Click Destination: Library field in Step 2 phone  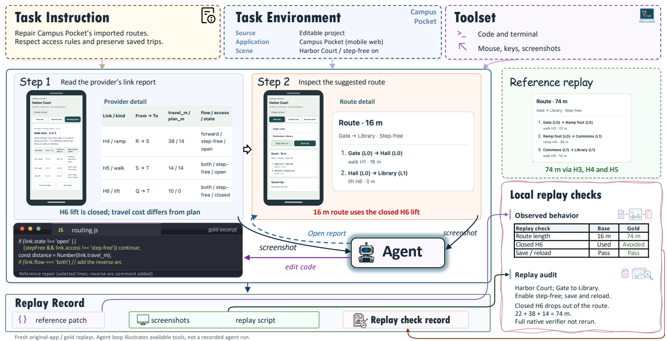293,136
